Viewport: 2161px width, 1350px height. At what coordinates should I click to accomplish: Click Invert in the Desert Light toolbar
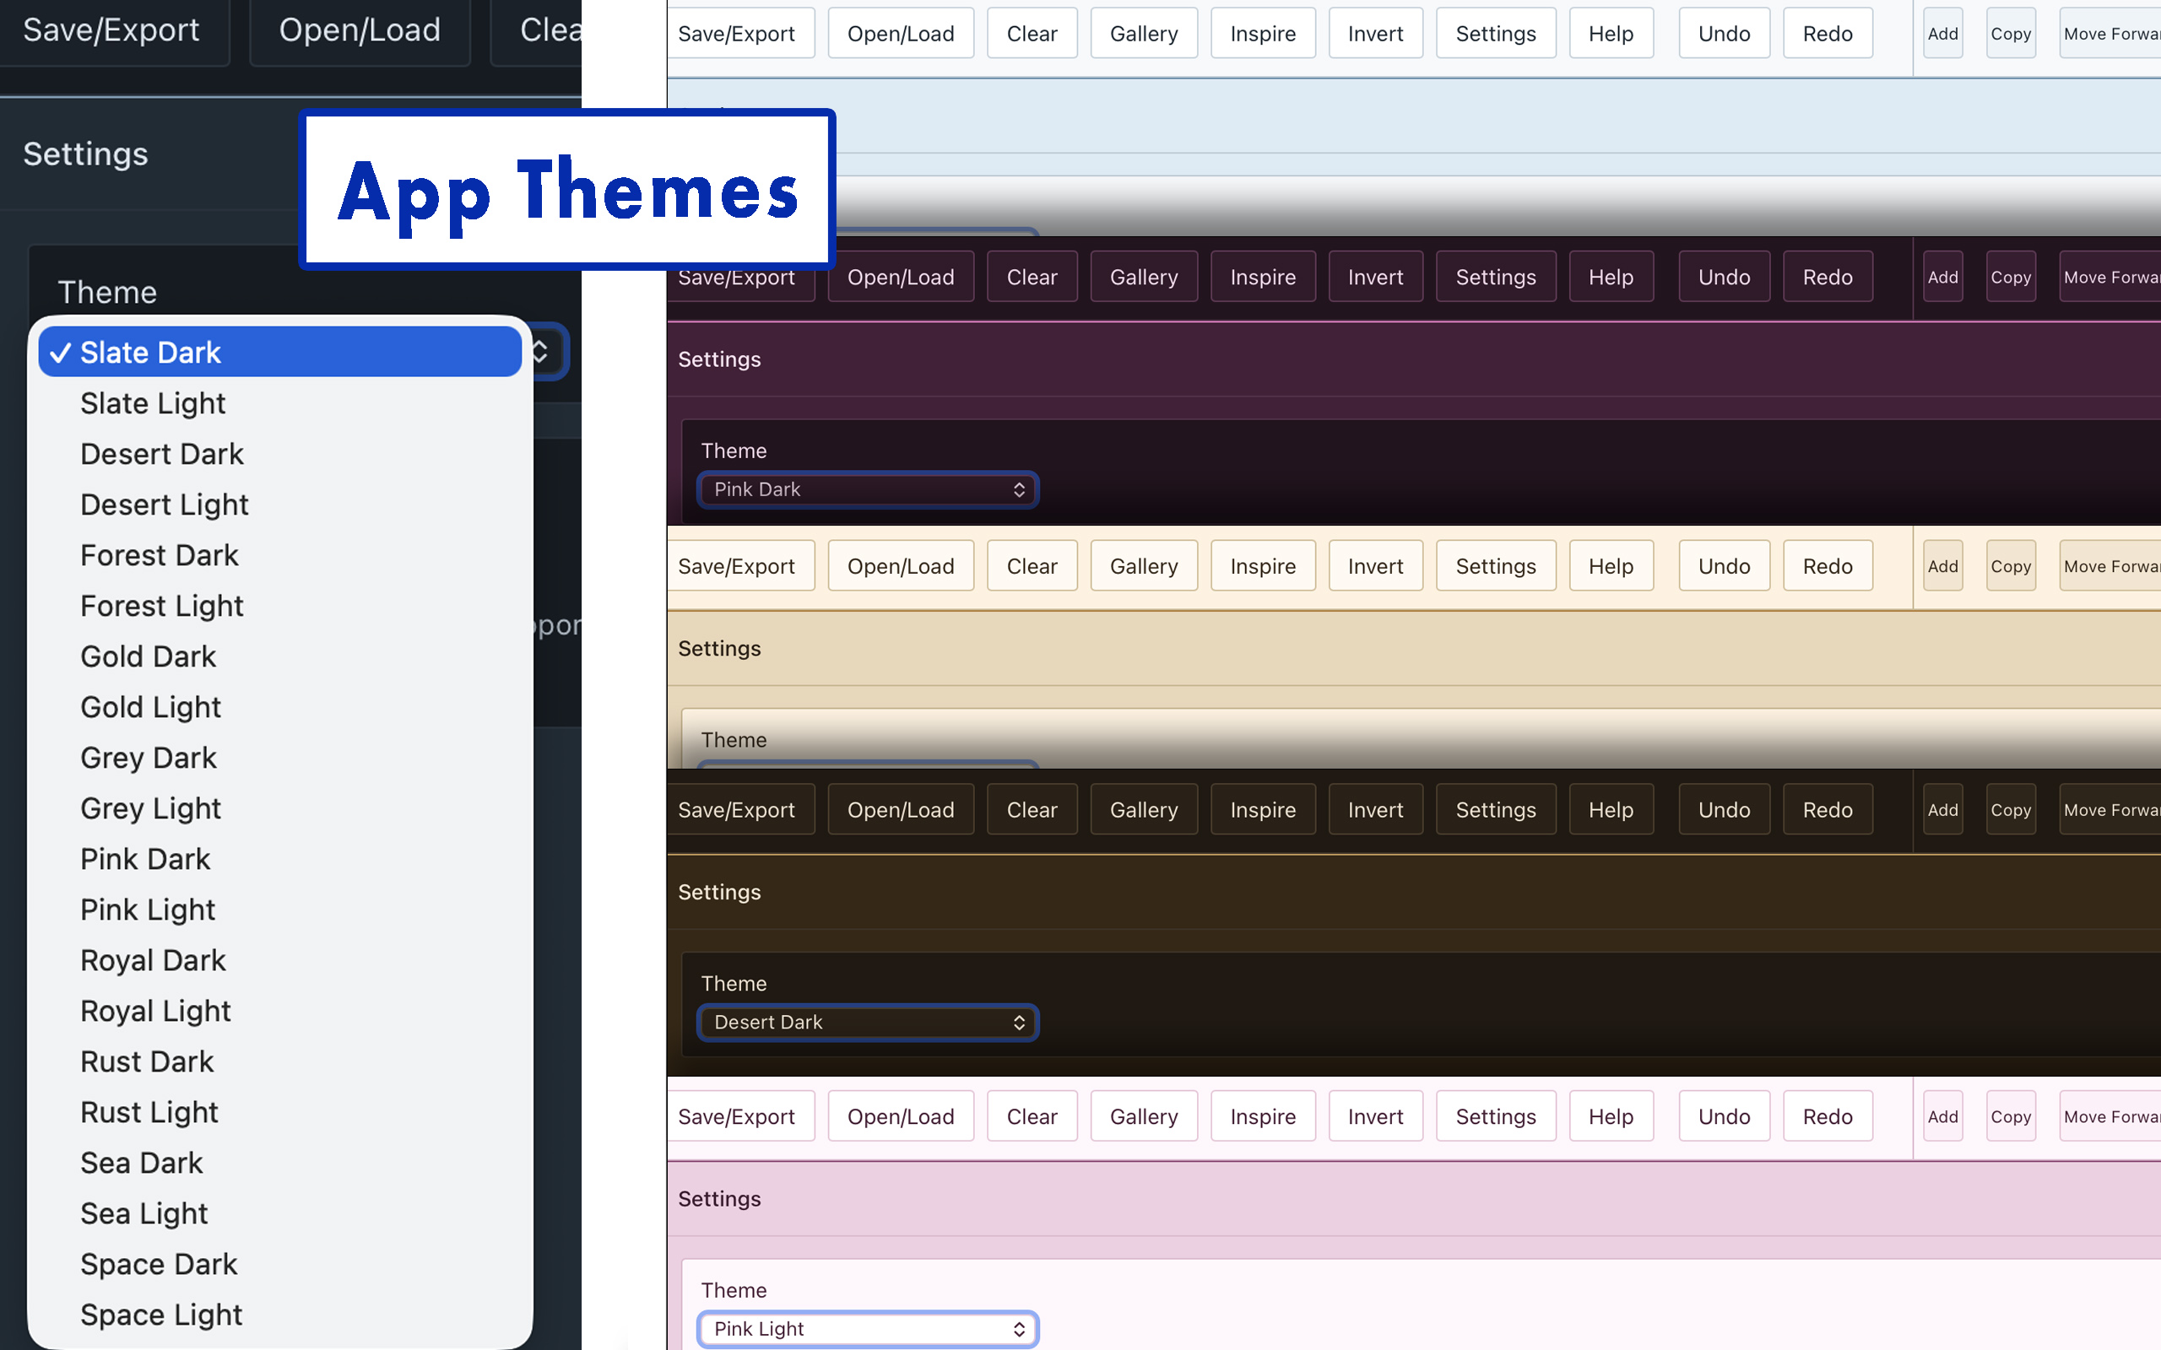point(1375,566)
